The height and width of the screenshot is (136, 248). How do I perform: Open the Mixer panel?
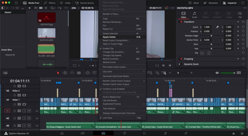coord(194,3)
